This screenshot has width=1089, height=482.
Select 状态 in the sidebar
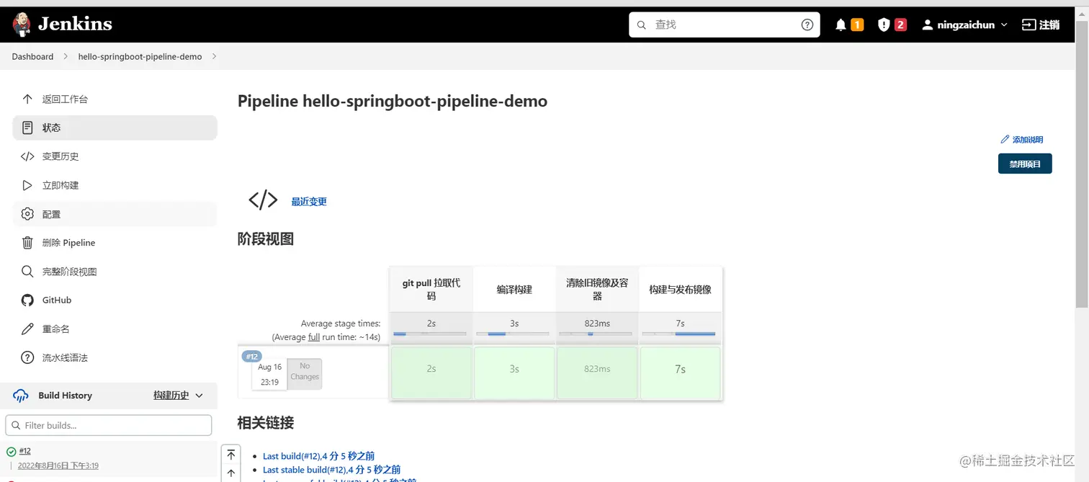coord(115,128)
